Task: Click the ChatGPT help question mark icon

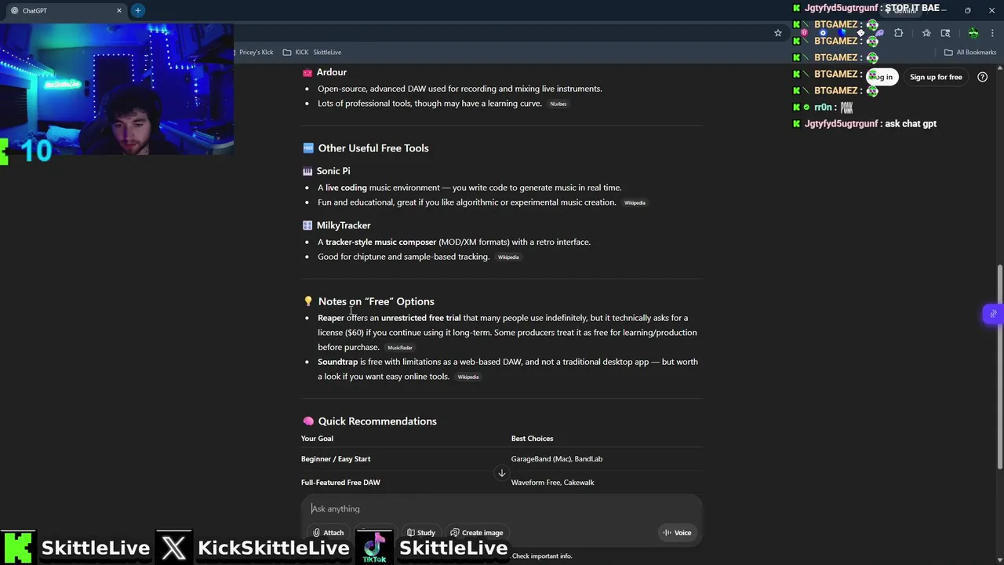Action: [982, 77]
